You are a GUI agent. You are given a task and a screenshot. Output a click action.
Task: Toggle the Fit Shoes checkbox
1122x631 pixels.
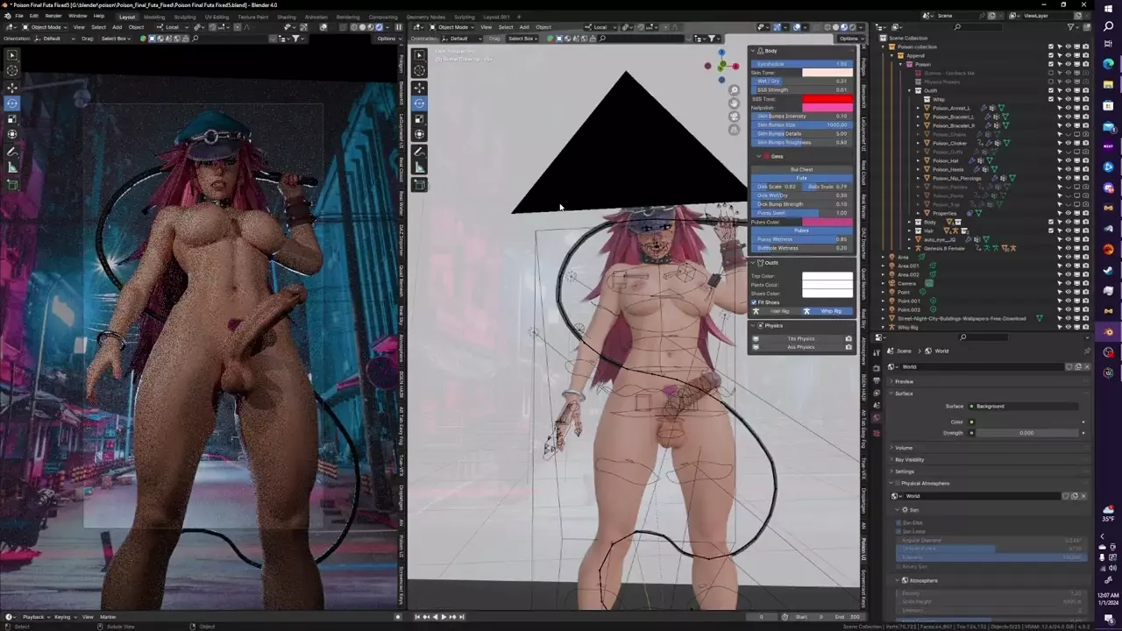pos(754,302)
